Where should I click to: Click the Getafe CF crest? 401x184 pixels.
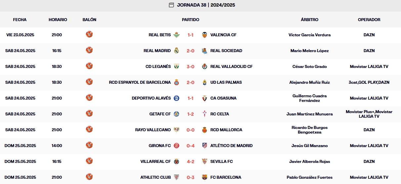[x=177, y=114]
